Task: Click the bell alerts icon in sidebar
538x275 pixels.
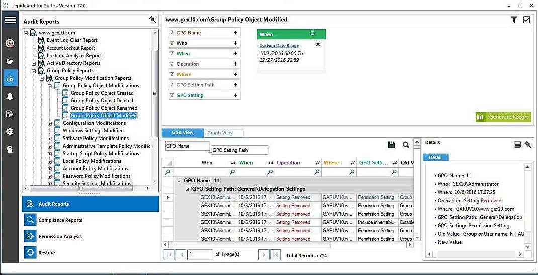Action: click(x=10, y=96)
